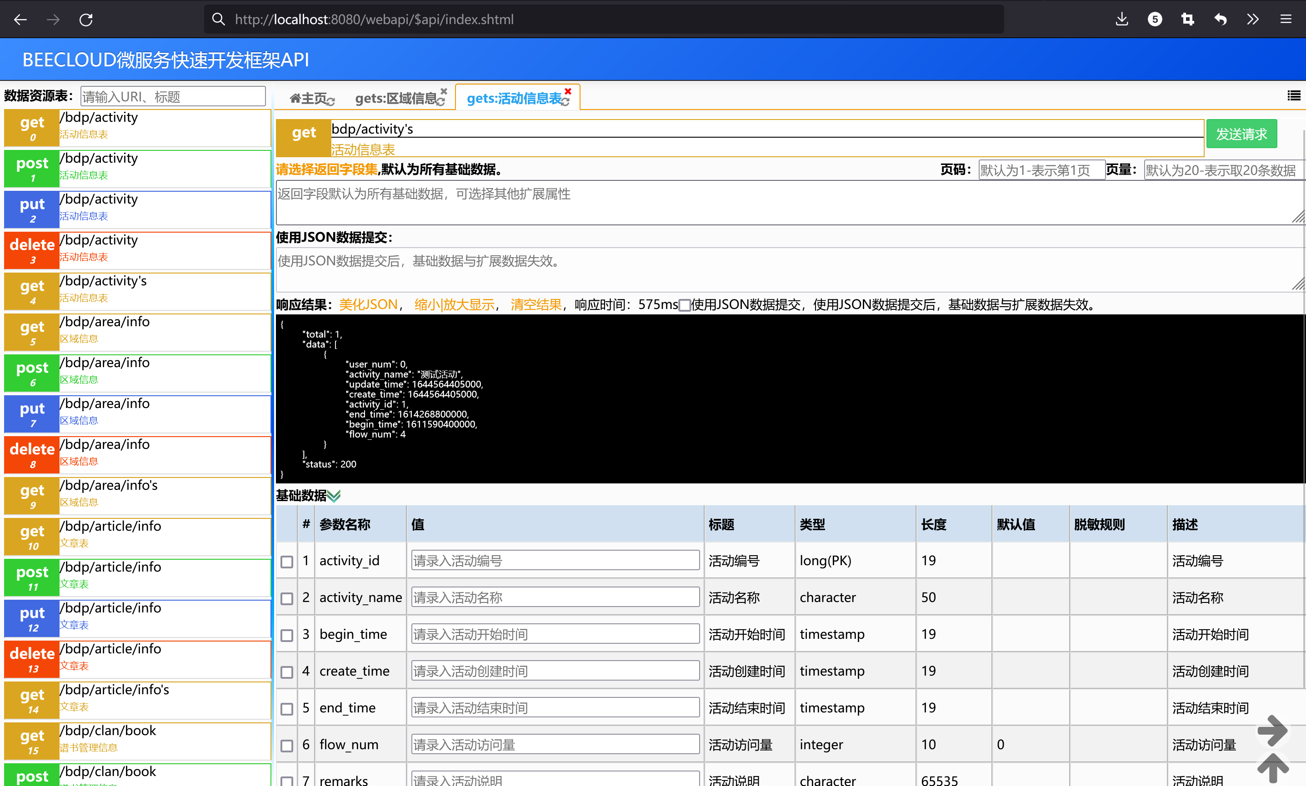Check the flow_num row checkbox
Viewport: 1306px width, 786px height.
pos(287,746)
